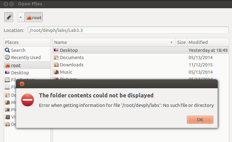Click the pencil edit-location toggle icon
232x142 pixels.
(9, 17)
